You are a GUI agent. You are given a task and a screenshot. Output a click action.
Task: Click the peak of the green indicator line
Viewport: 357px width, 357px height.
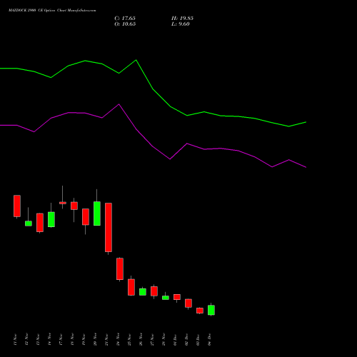[x=136, y=60]
